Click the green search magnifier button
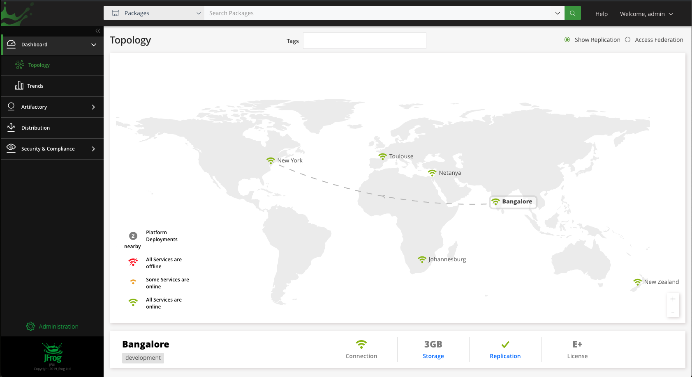This screenshot has height=377, width=692. [x=572, y=13]
